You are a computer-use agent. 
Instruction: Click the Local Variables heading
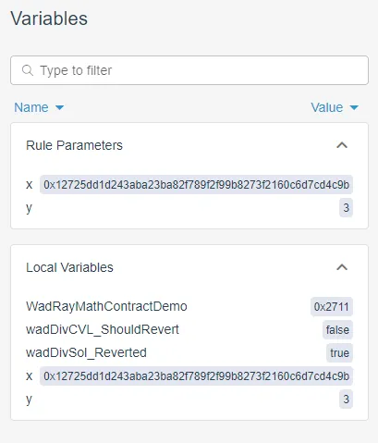[69, 267]
